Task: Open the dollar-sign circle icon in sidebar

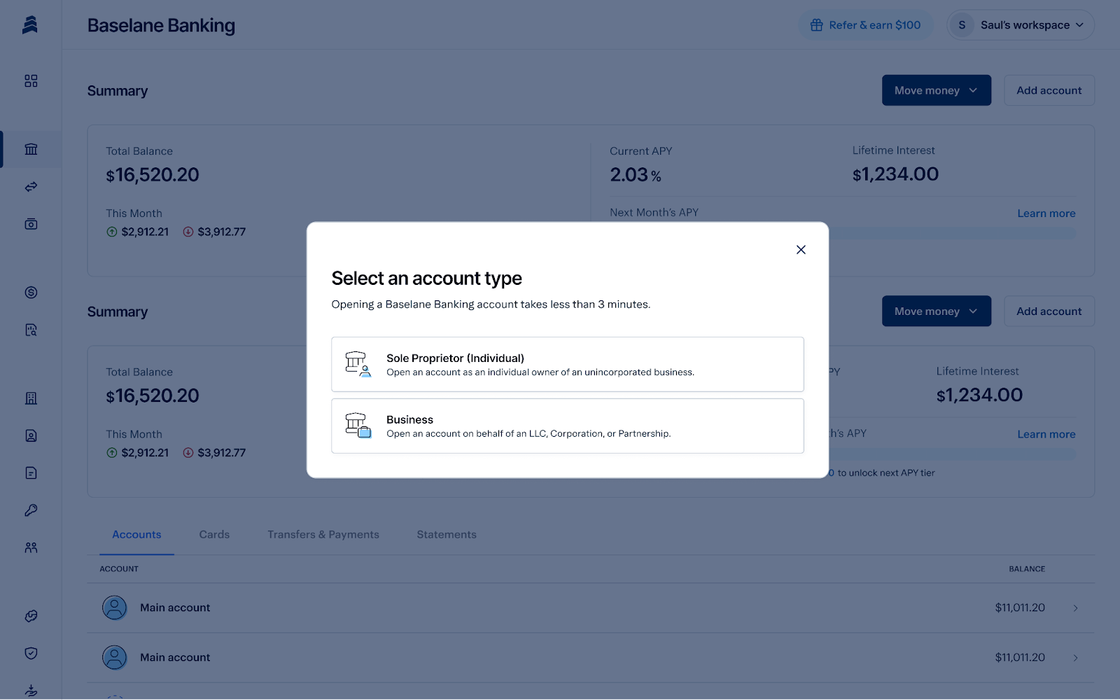Action: click(31, 293)
